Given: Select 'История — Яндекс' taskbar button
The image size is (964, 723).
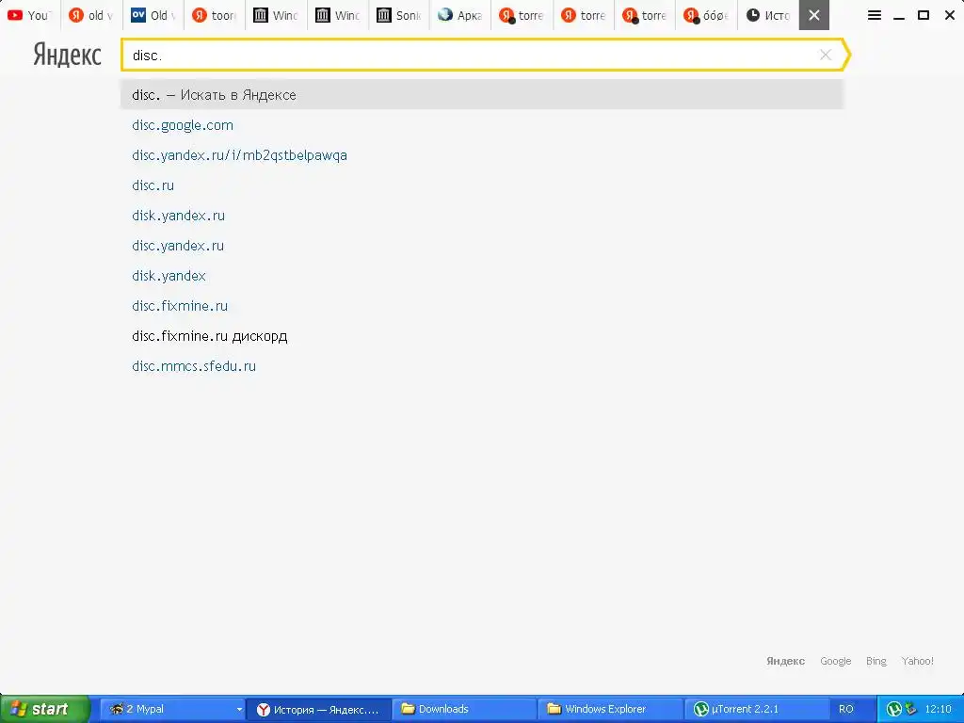Looking at the screenshot, I should pyautogui.click(x=318, y=709).
